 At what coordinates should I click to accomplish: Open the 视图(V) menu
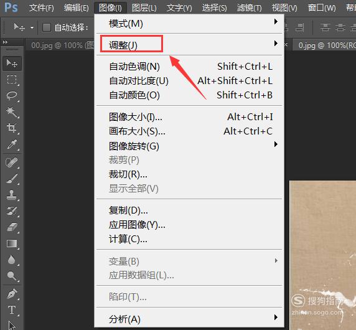284,8
